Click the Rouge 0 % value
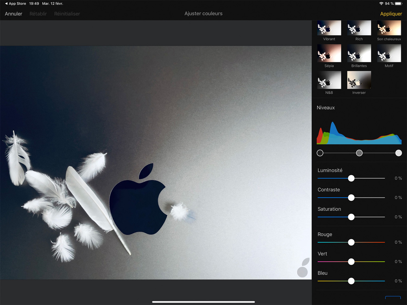The width and height of the screenshot is (407, 305). (x=398, y=242)
